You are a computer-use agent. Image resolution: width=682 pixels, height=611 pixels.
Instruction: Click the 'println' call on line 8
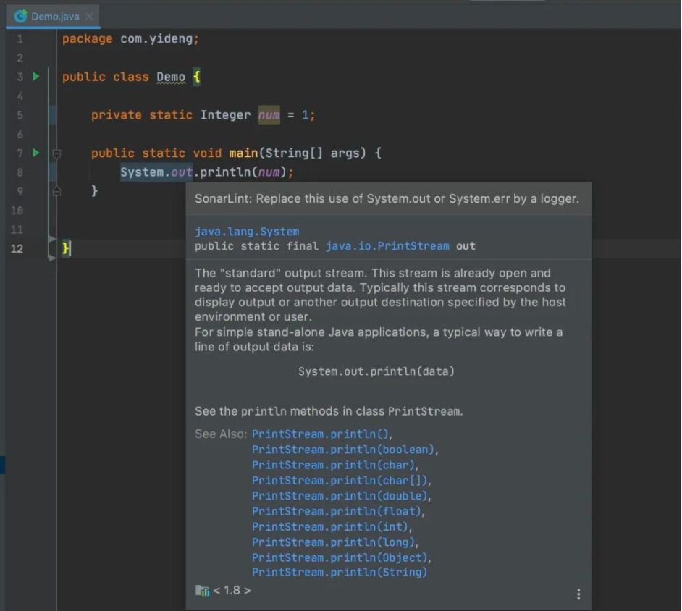tap(225, 172)
